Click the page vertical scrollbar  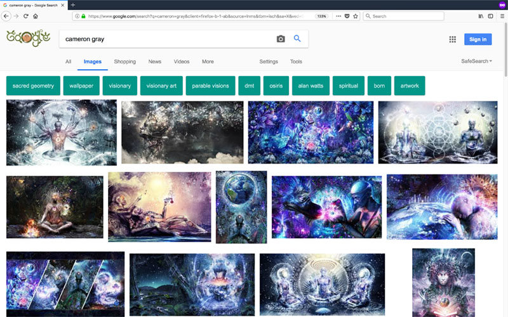(505, 50)
